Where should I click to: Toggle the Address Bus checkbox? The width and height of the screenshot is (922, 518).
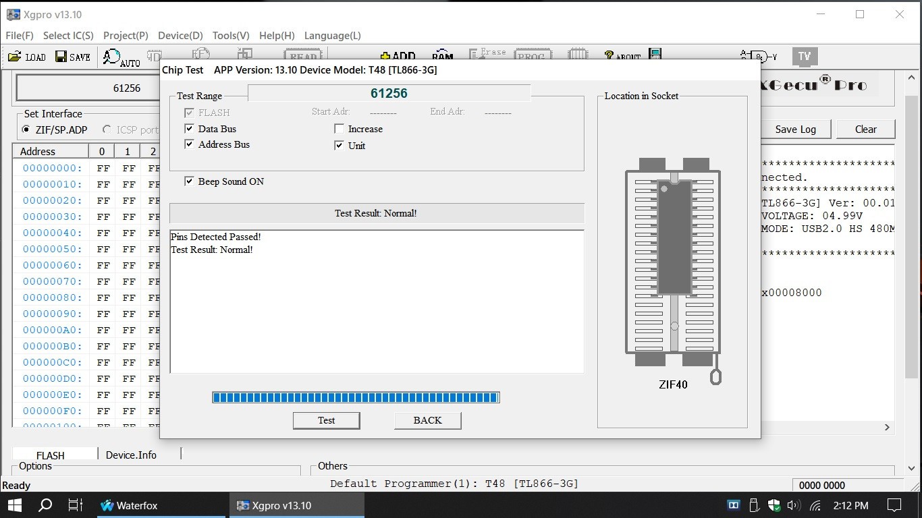pyautogui.click(x=189, y=144)
